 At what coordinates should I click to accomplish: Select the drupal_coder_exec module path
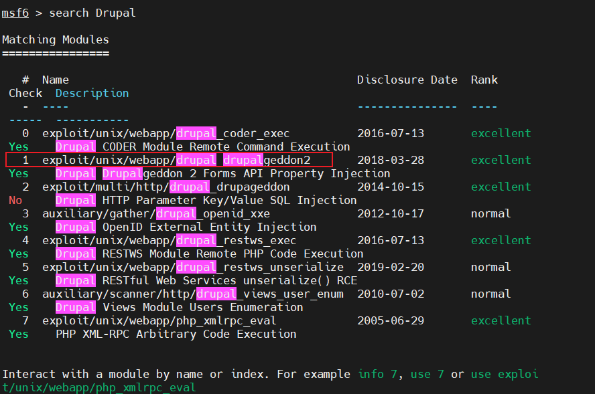pos(166,133)
